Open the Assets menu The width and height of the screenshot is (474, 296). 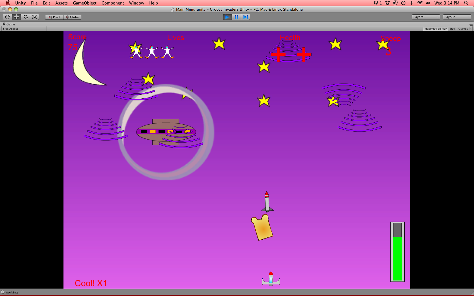click(x=61, y=3)
